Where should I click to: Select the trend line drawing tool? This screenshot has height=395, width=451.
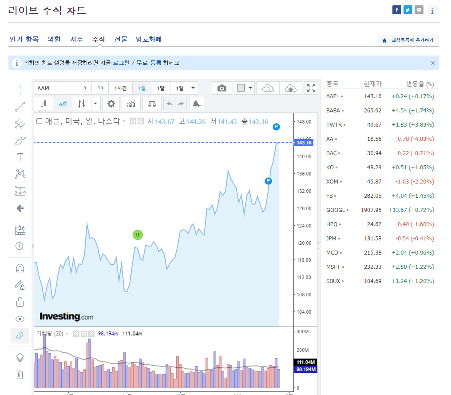pos(20,107)
